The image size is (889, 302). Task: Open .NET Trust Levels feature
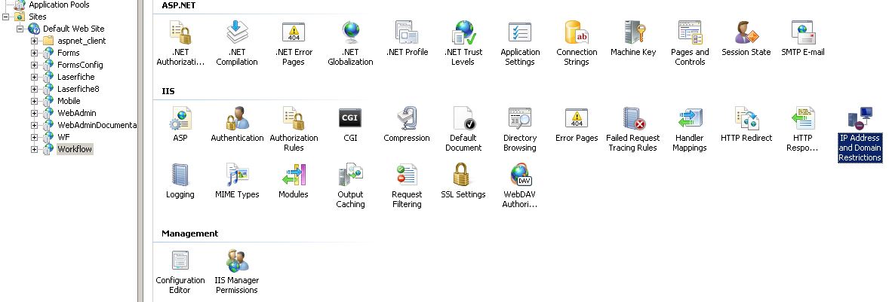click(463, 44)
